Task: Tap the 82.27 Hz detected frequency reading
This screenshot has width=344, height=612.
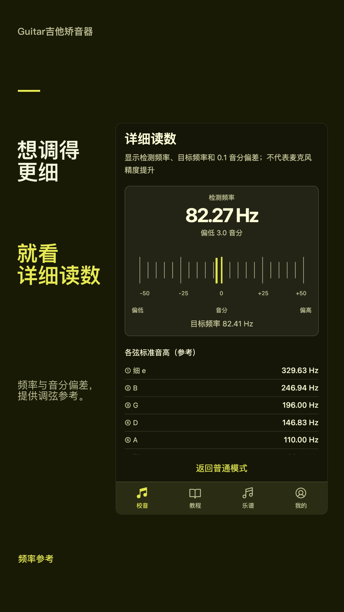Action: (222, 215)
